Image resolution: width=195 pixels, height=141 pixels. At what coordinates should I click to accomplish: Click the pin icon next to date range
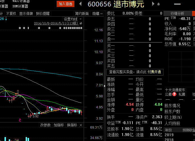pyautogui.click(x=81, y=23)
